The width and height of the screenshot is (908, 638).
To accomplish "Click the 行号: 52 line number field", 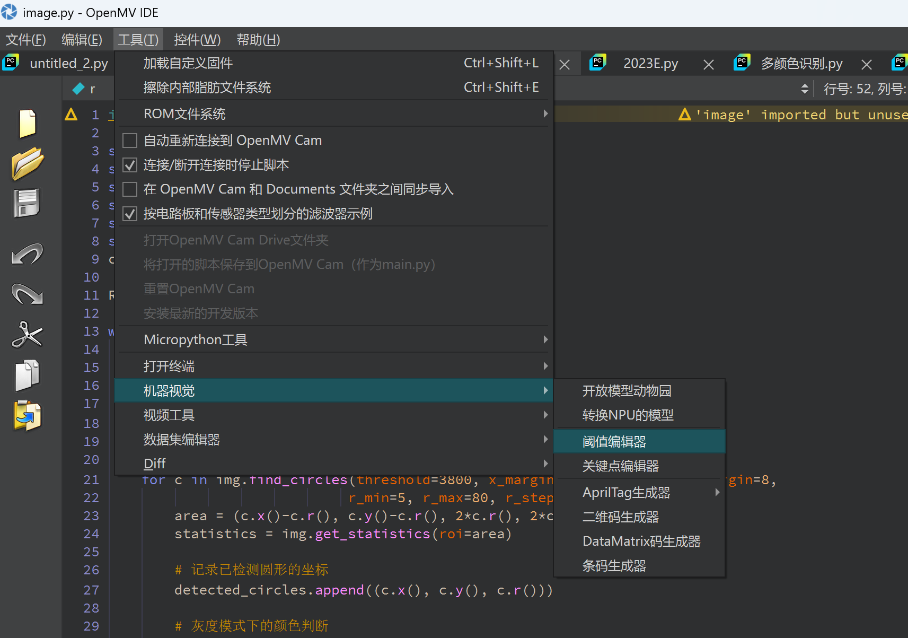I will point(849,89).
